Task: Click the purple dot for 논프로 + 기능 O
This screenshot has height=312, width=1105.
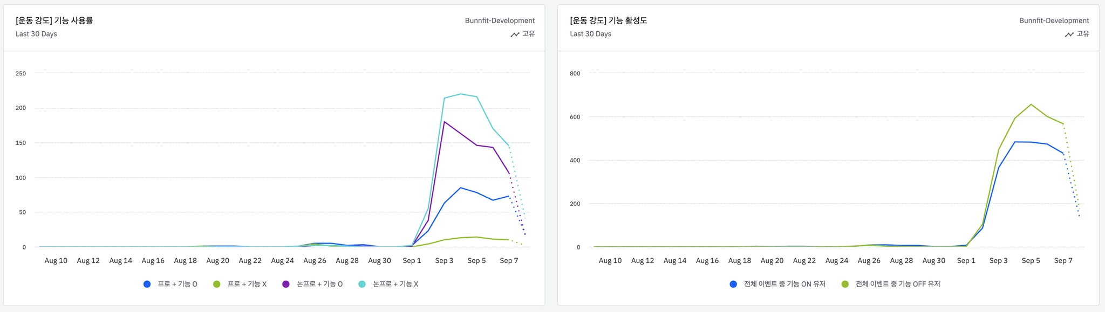Action: tap(286, 284)
